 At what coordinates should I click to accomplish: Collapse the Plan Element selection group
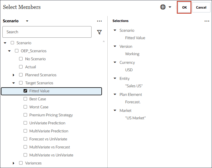pos(115,95)
